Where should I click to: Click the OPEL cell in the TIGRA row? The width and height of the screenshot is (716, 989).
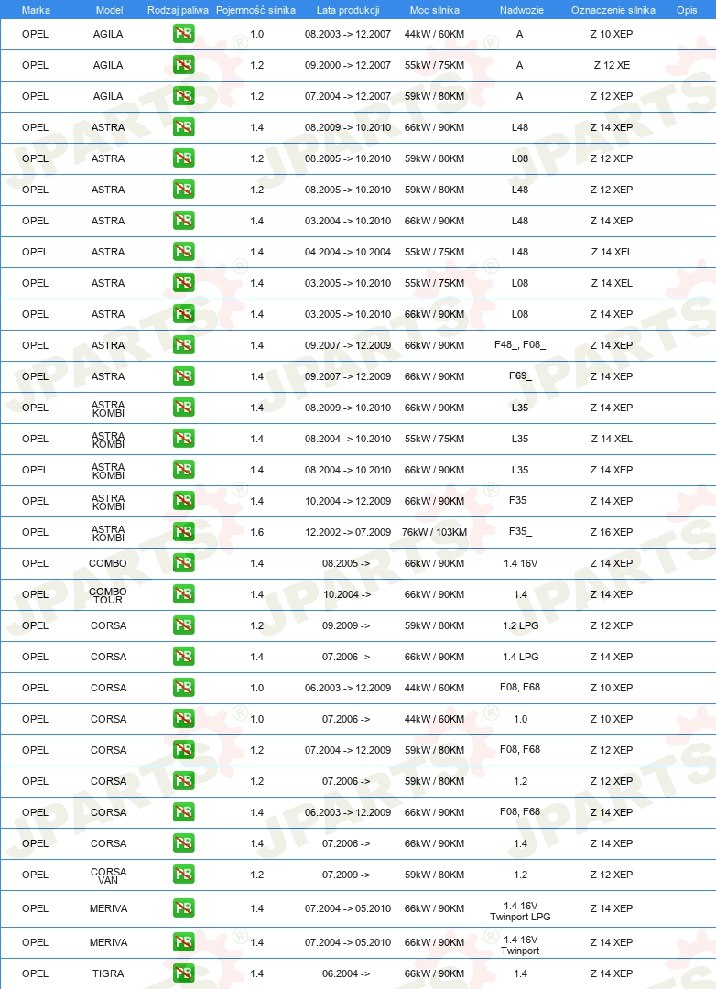[36, 973]
